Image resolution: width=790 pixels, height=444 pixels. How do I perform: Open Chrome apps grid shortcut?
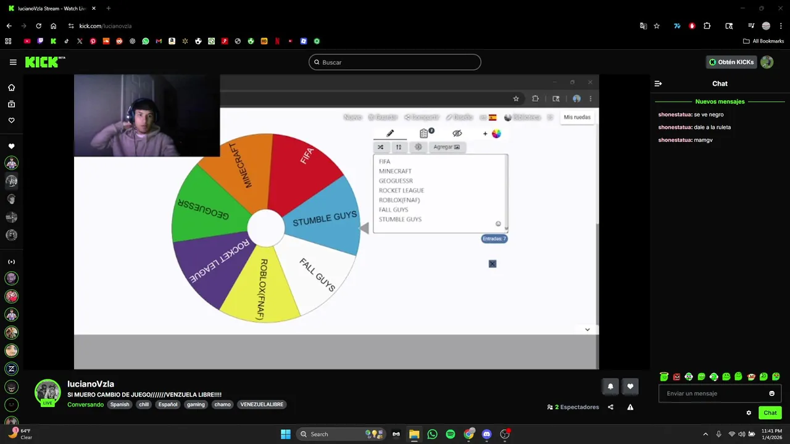point(8,41)
